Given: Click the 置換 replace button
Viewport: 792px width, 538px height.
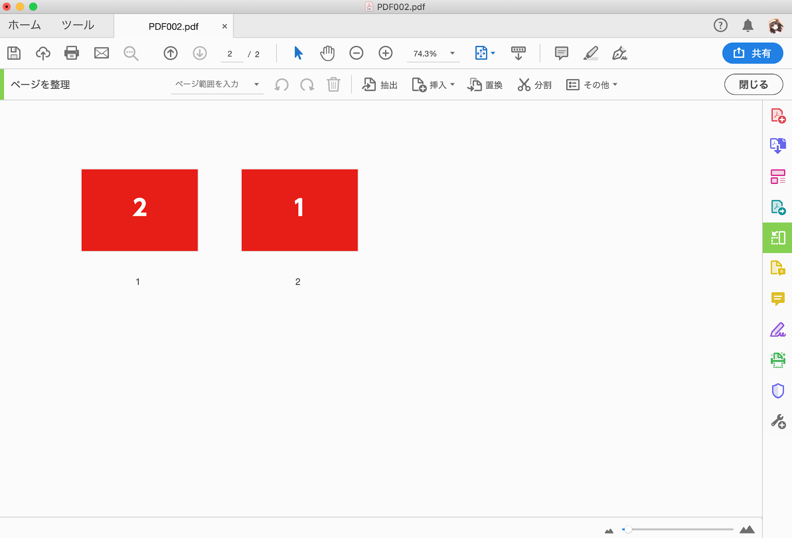Looking at the screenshot, I should coord(485,85).
